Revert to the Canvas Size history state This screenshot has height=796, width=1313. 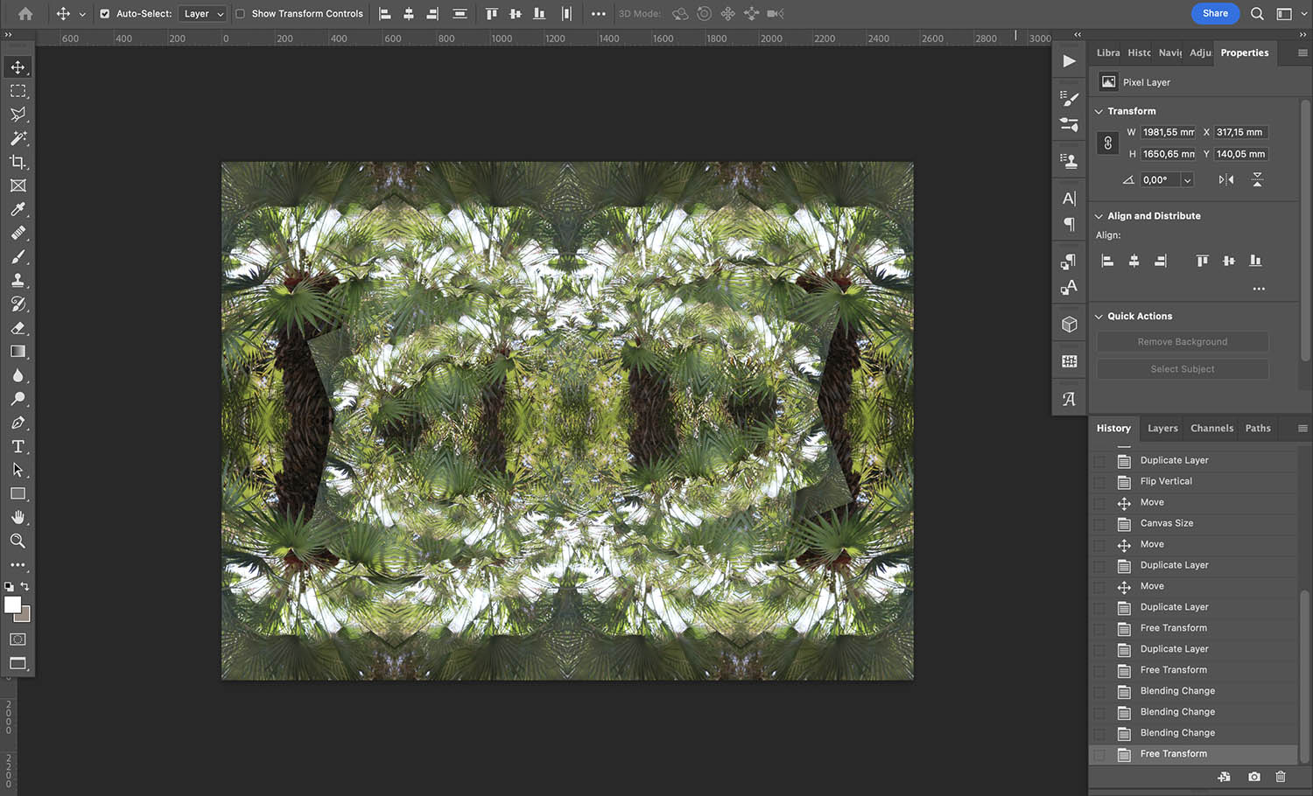tap(1167, 522)
